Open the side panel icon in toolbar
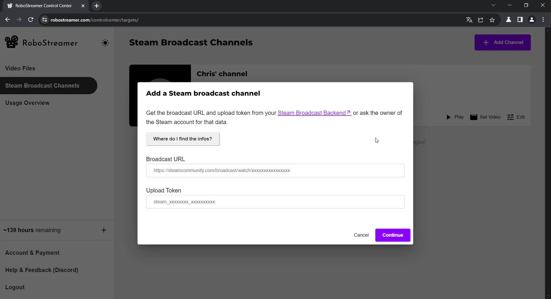Image resolution: width=551 pixels, height=299 pixels. [x=520, y=20]
